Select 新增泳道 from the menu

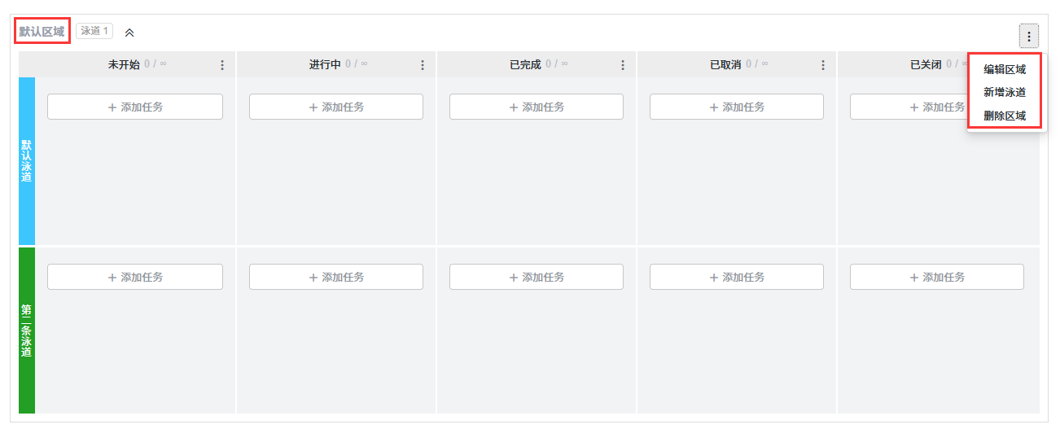click(x=1005, y=93)
